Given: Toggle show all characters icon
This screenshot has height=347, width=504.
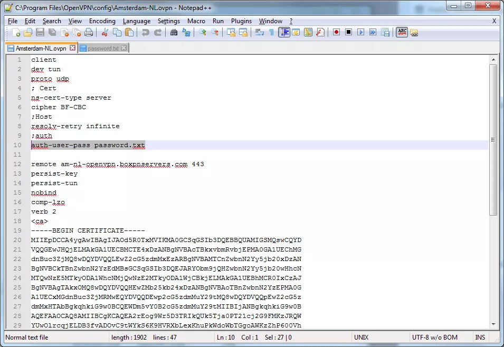Looking at the screenshot, I should click(x=271, y=32).
